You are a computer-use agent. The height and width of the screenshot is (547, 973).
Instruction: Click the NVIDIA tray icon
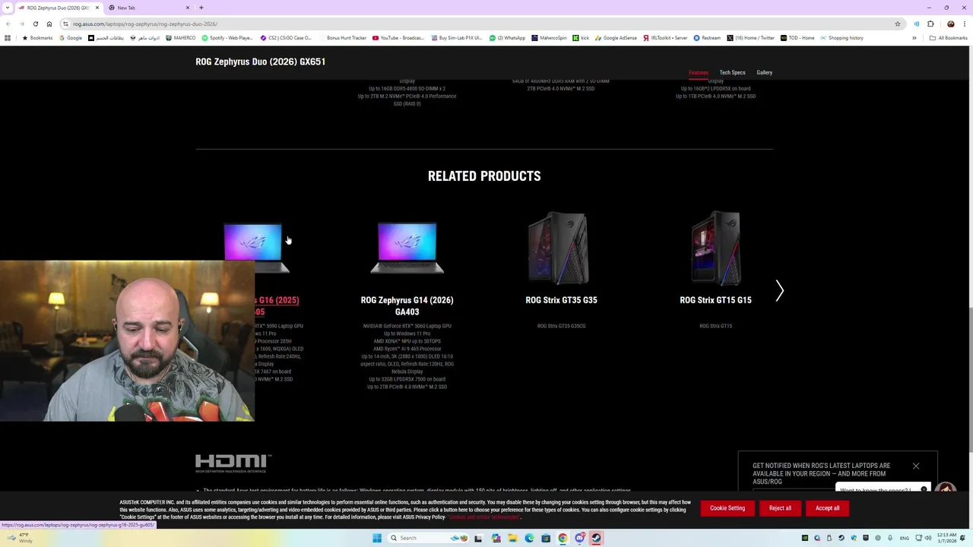805,538
